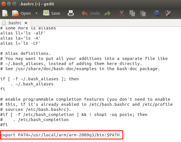
Task: Expand the Open recent files dropdown arrow
Action: (36, 13)
